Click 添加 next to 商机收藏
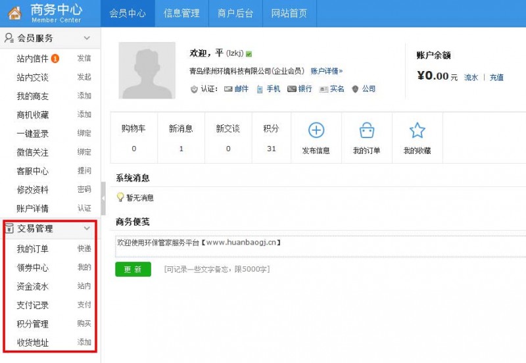This screenshot has width=526, height=363. [x=84, y=114]
